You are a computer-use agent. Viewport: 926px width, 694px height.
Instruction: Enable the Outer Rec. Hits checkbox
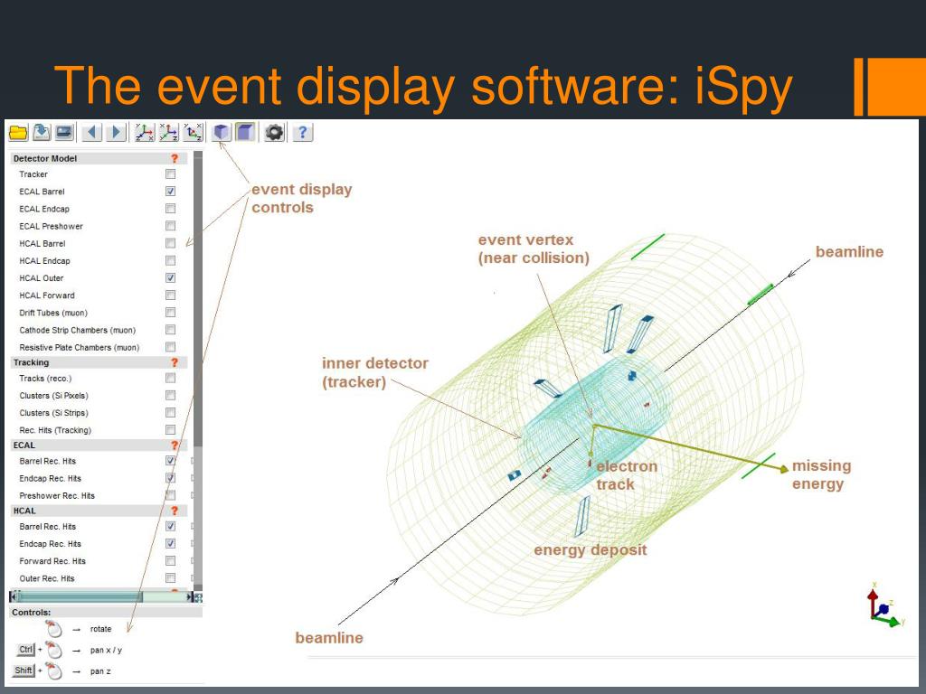point(170,578)
